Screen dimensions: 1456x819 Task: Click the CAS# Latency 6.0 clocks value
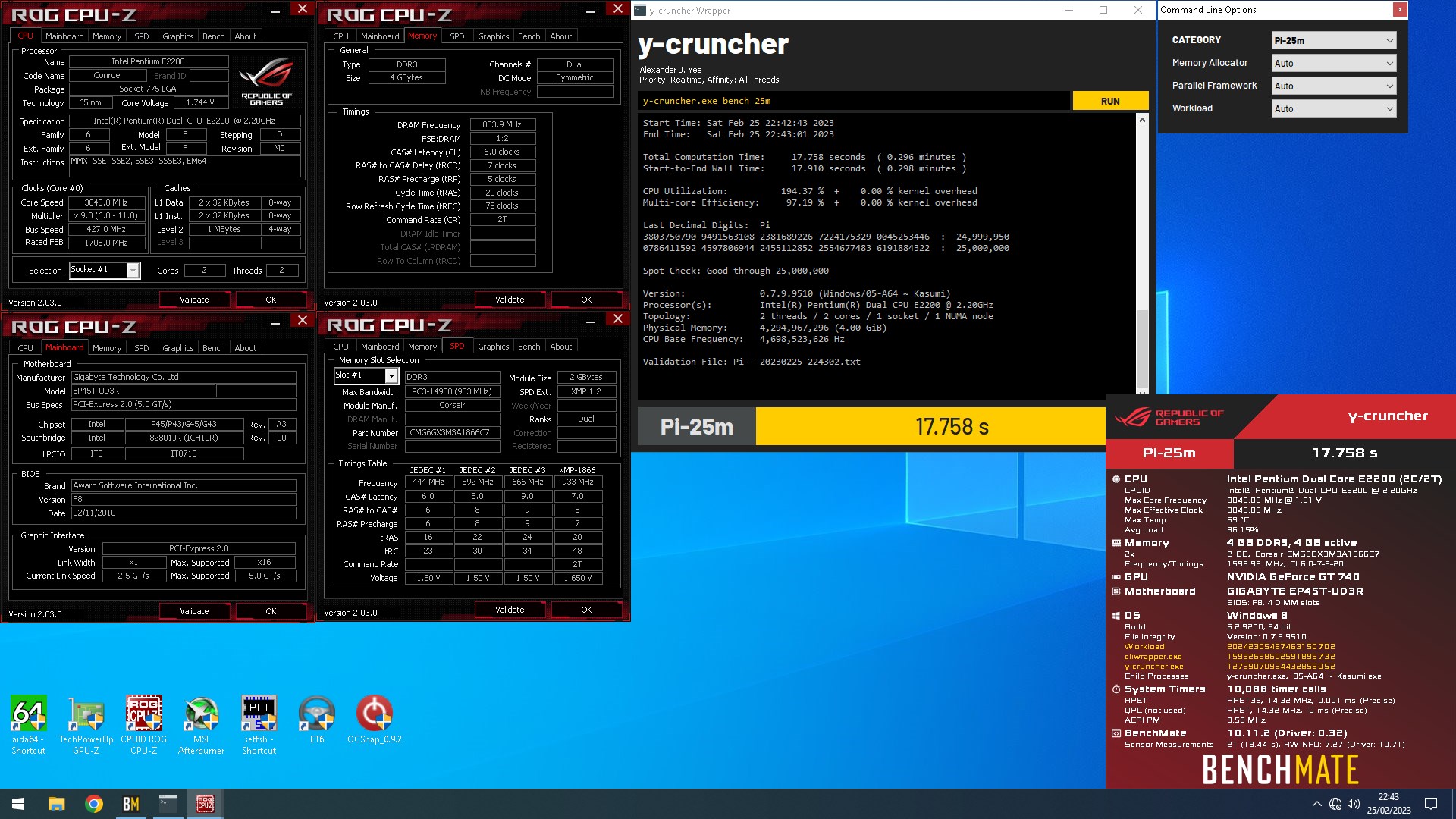point(503,152)
